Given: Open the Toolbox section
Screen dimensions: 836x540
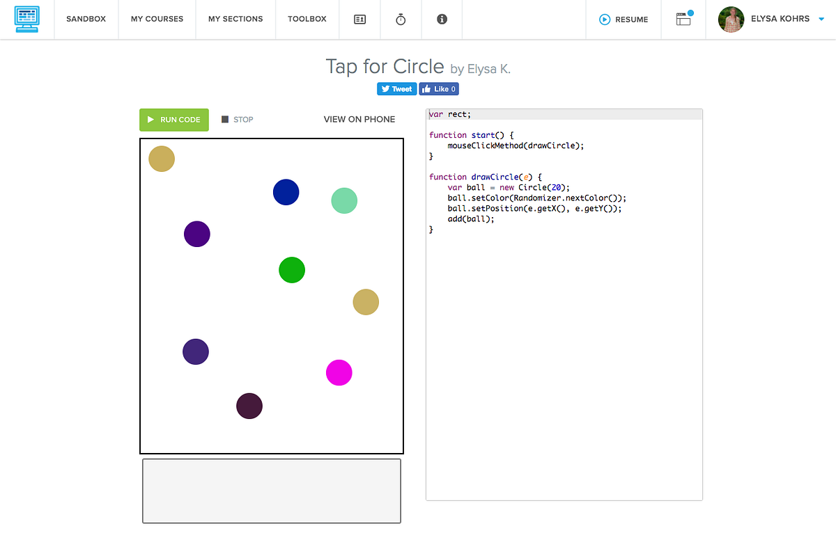Looking at the screenshot, I should coord(307,19).
